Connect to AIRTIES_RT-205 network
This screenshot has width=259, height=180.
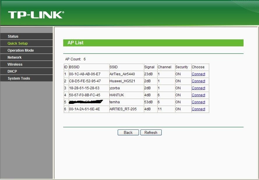pos(198,109)
